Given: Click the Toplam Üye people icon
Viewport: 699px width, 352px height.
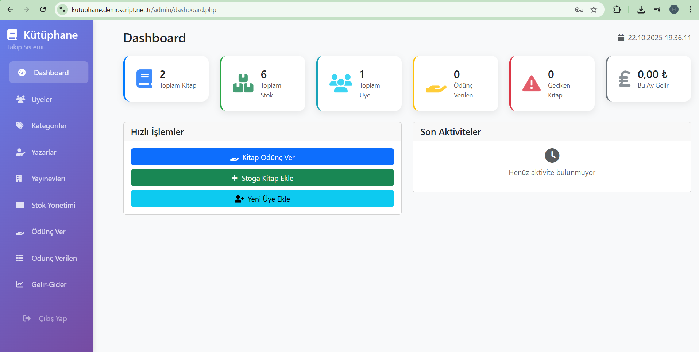Looking at the screenshot, I should tap(340, 84).
